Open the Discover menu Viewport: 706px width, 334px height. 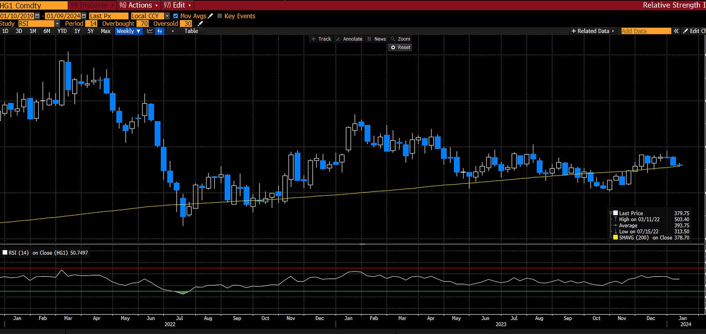pyautogui.click(x=92, y=5)
